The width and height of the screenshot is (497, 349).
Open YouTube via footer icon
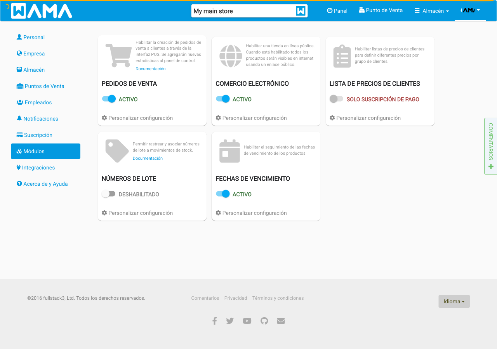(x=247, y=321)
